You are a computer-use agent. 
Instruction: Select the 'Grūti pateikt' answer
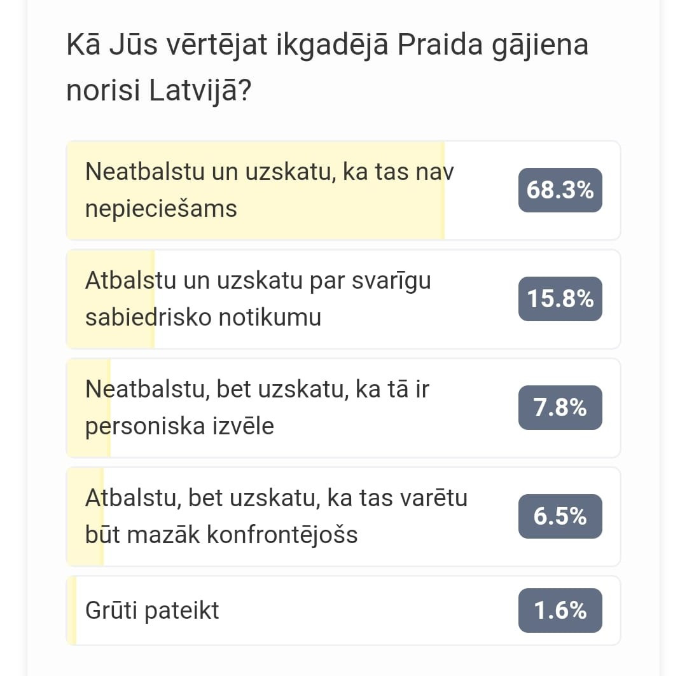pyautogui.click(x=343, y=610)
